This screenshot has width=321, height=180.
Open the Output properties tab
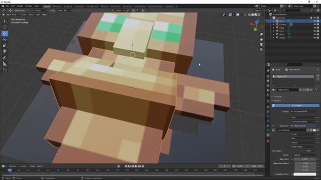(x=268, y=81)
